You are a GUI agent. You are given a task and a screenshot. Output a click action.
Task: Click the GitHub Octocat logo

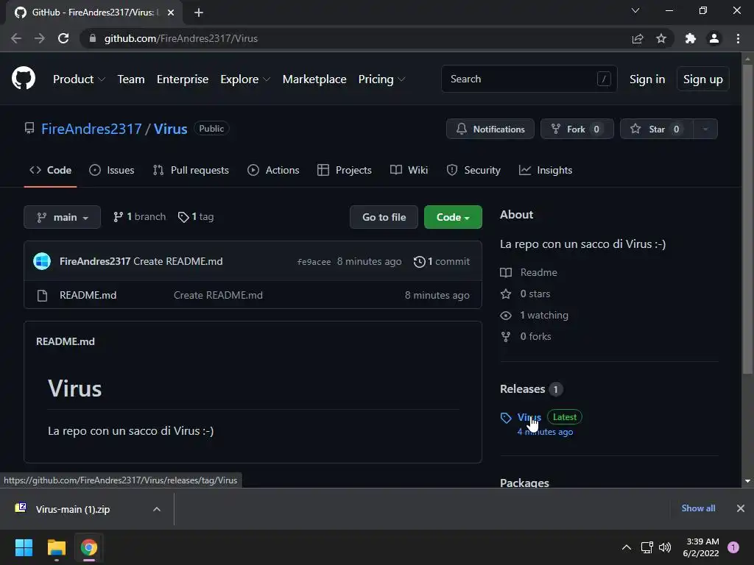(24, 79)
